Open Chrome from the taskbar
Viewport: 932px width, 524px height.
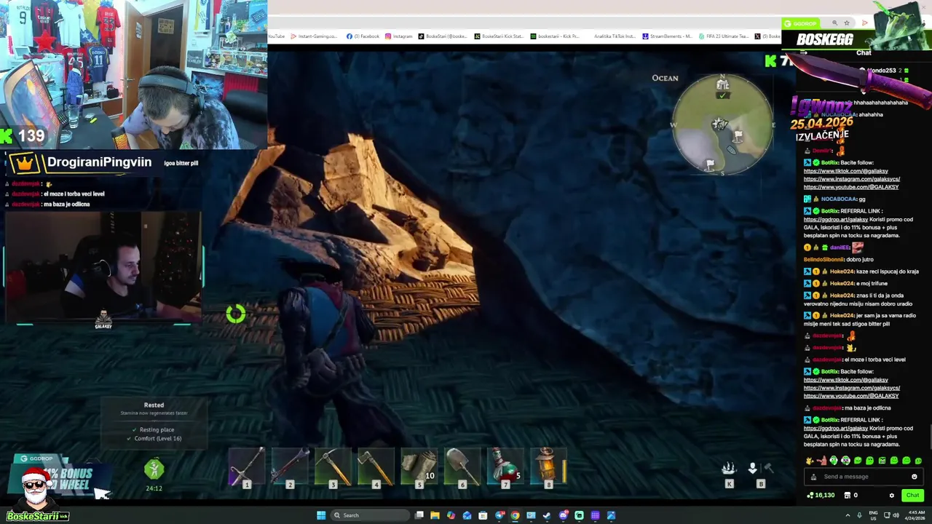click(x=515, y=515)
